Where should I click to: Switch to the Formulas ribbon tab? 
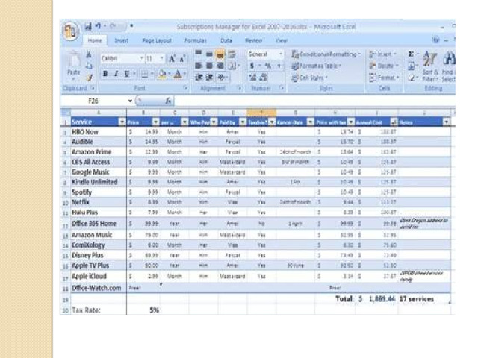tap(196, 40)
